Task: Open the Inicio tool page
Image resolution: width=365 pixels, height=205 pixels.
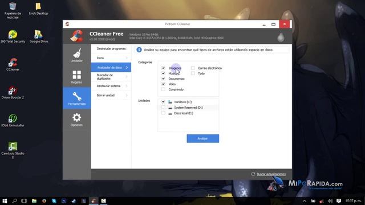Action: [x=111, y=58]
